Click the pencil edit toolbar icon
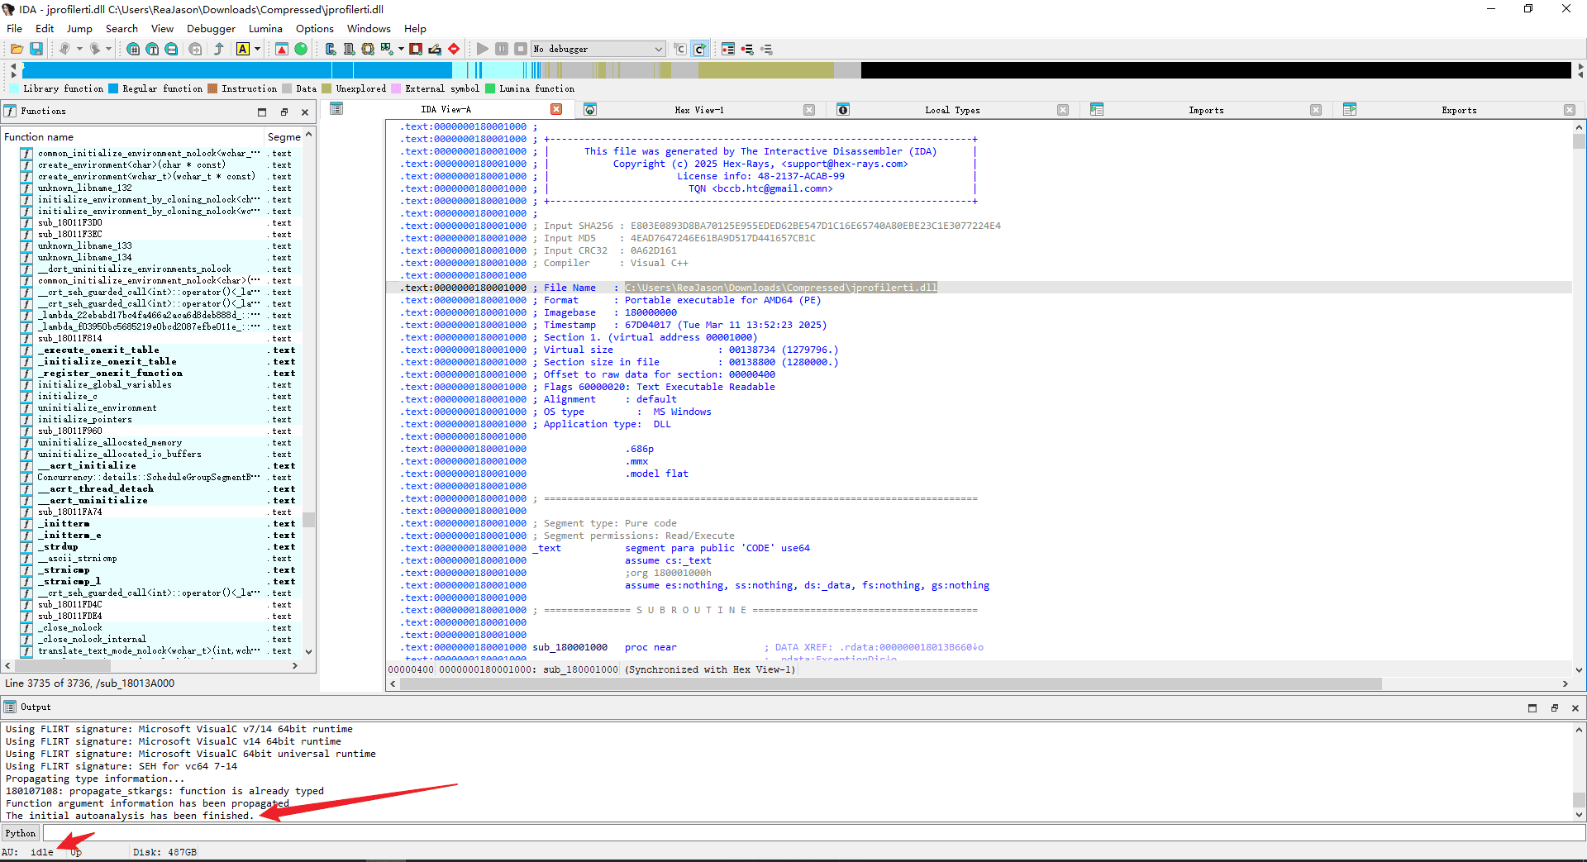The image size is (1587, 862). pos(435,49)
